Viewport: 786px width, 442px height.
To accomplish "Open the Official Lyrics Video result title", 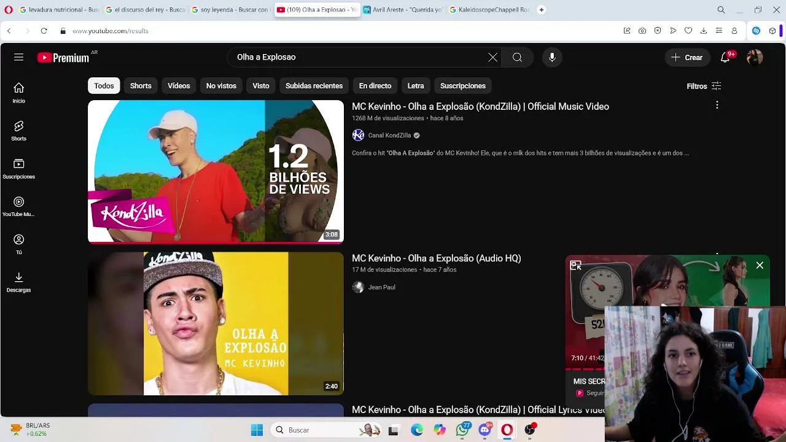I will pyautogui.click(x=478, y=409).
